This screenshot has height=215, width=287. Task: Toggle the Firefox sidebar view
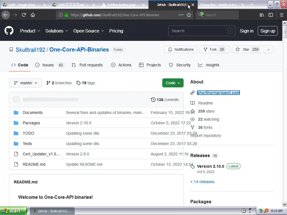[271, 15]
